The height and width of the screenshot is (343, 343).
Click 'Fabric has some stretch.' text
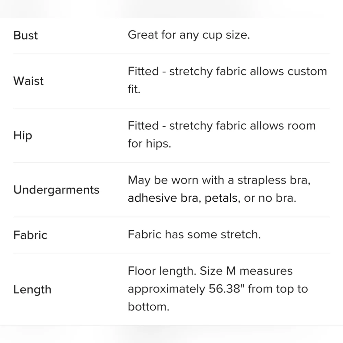[194, 235]
